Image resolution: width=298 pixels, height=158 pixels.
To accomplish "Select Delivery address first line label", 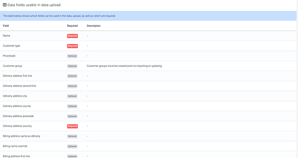I will click(x=17, y=76).
